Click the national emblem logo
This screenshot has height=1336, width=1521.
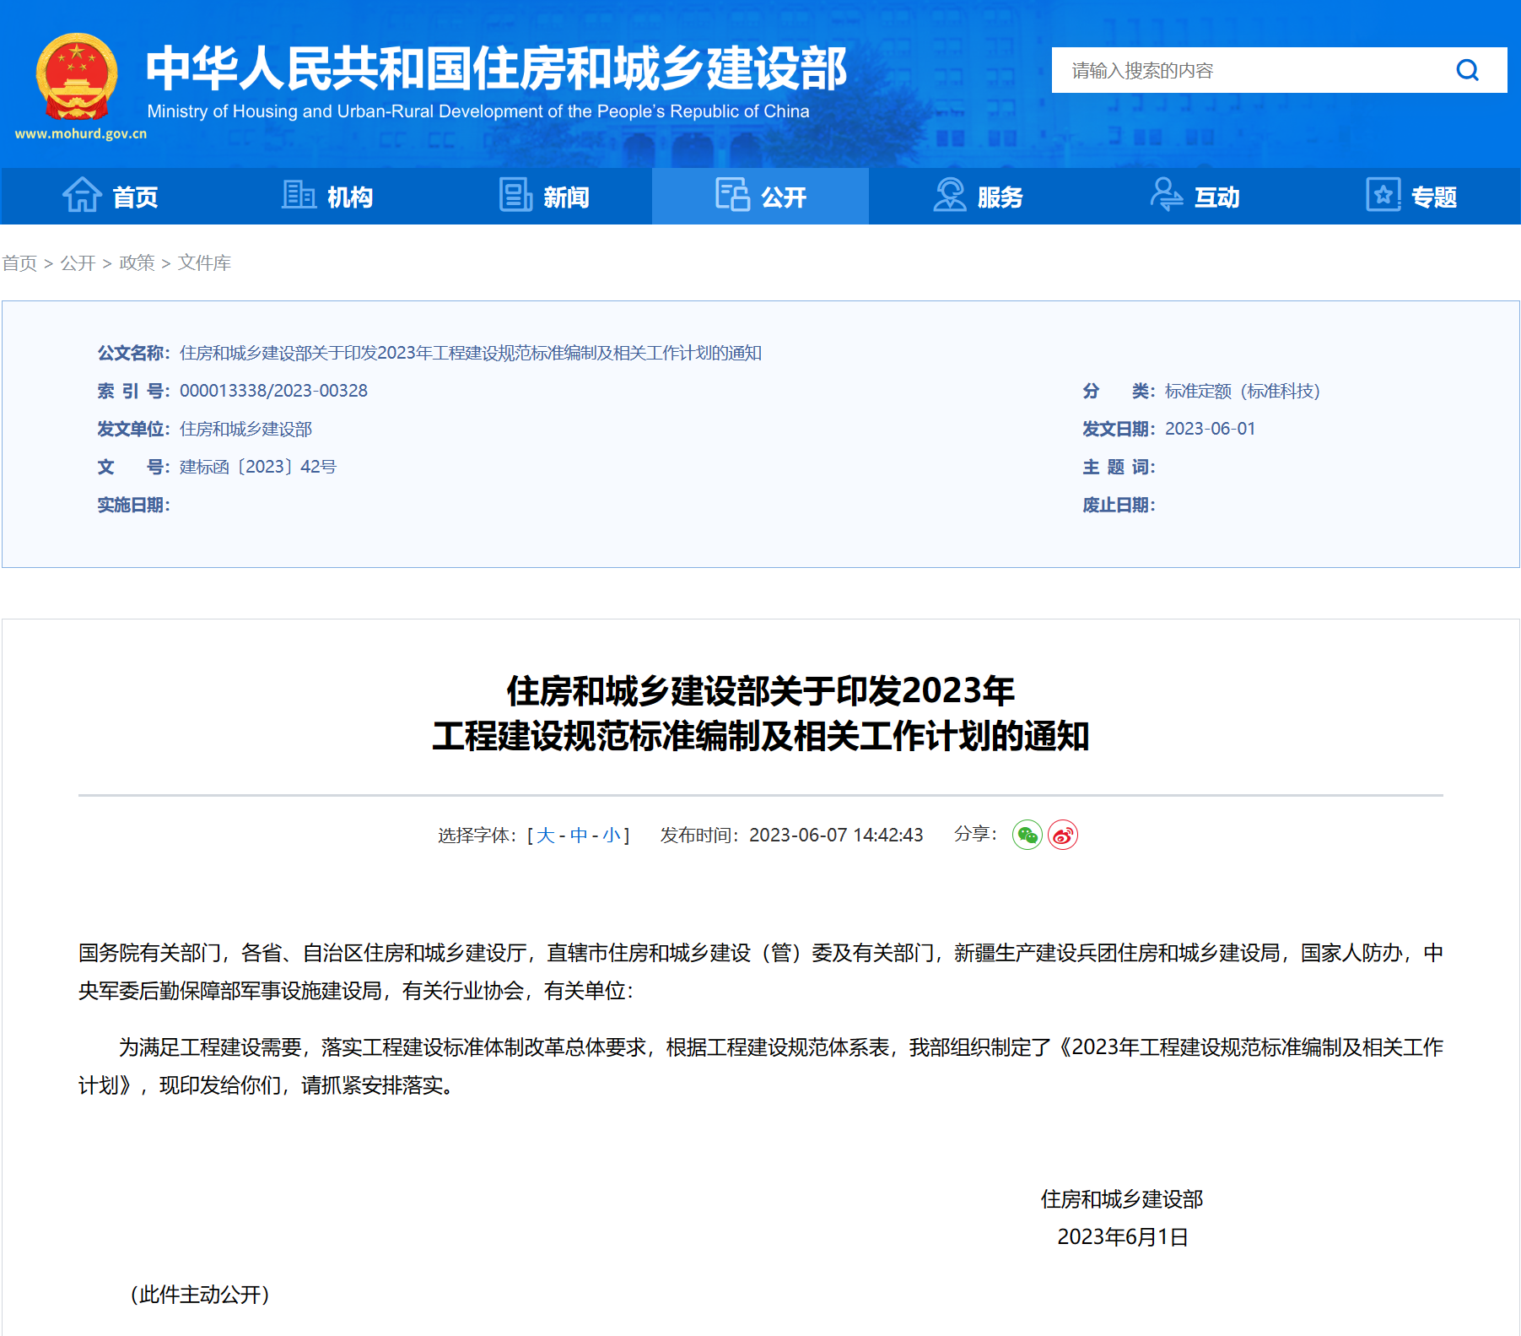click(x=77, y=78)
